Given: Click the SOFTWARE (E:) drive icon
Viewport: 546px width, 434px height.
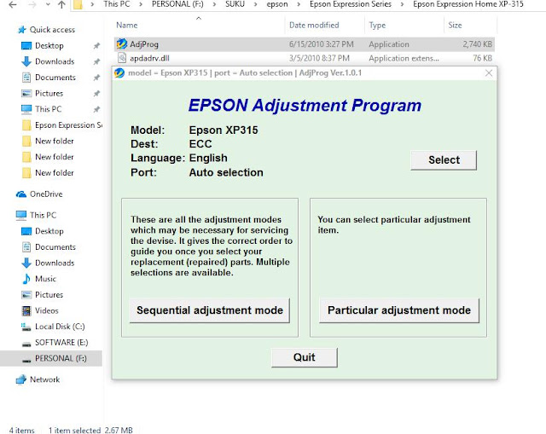Looking at the screenshot, I should 26,343.
